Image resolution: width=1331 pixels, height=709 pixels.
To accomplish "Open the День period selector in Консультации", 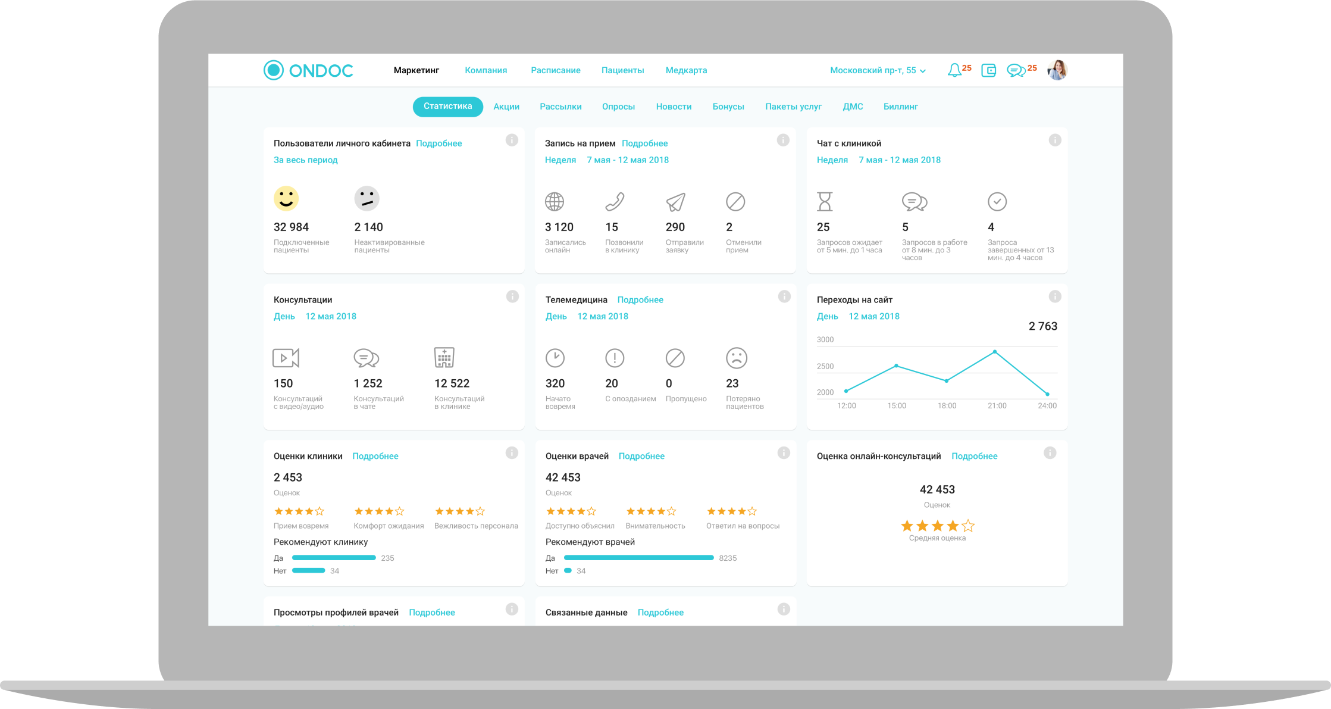I will point(284,317).
